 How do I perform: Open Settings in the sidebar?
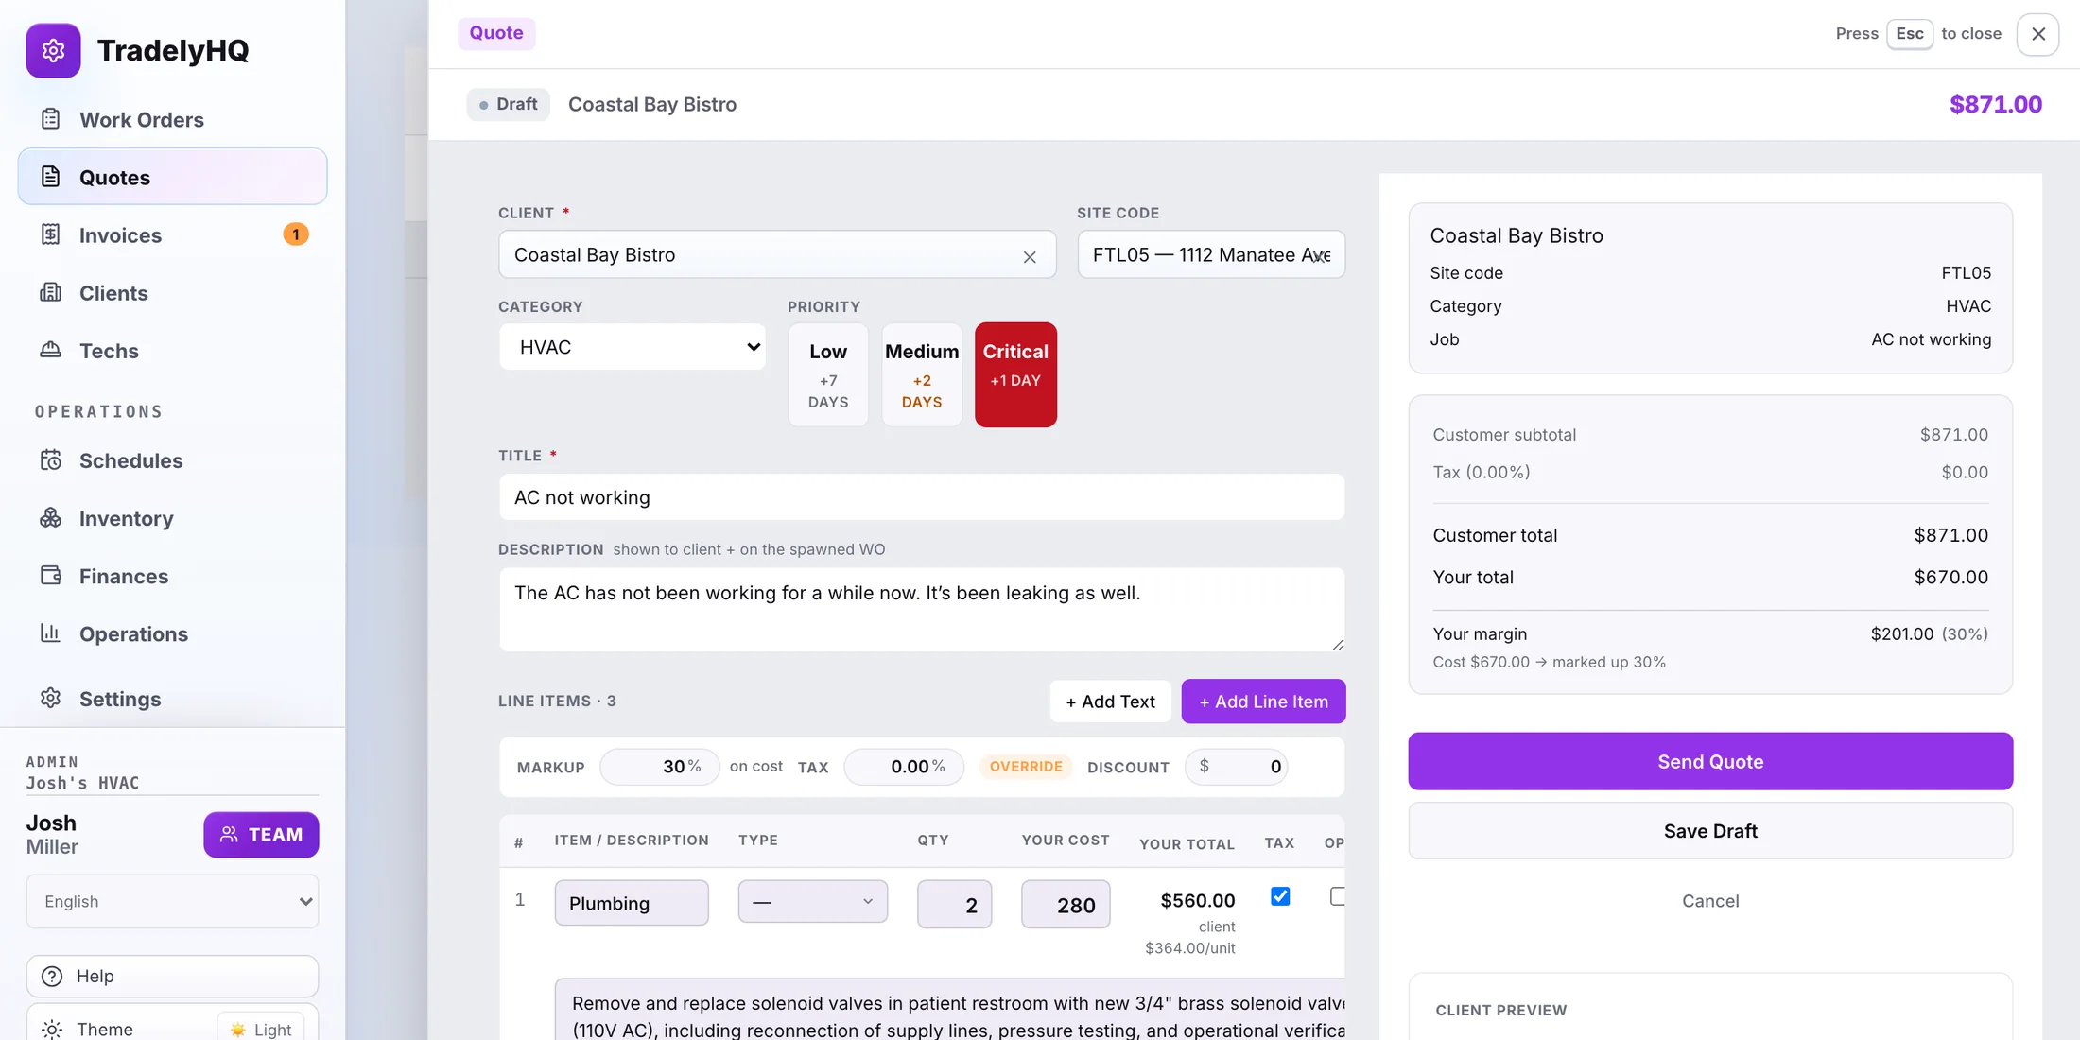point(172,699)
